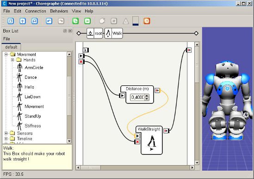Viewport: 254px width, 179px height.
Task: Select the Hello box
Action: (x=25, y=87)
